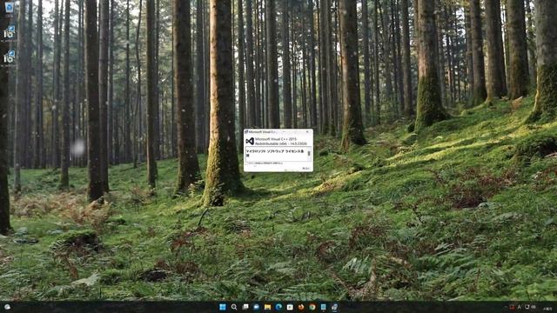The width and height of the screenshot is (557, 313).
Task: Click the installer title bar icon
Action: click(246, 131)
